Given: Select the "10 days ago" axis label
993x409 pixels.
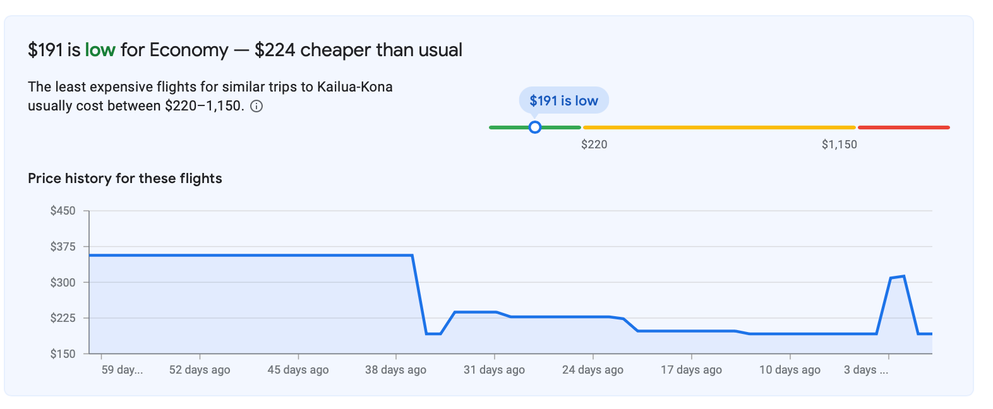Looking at the screenshot, I should (790, 370).
